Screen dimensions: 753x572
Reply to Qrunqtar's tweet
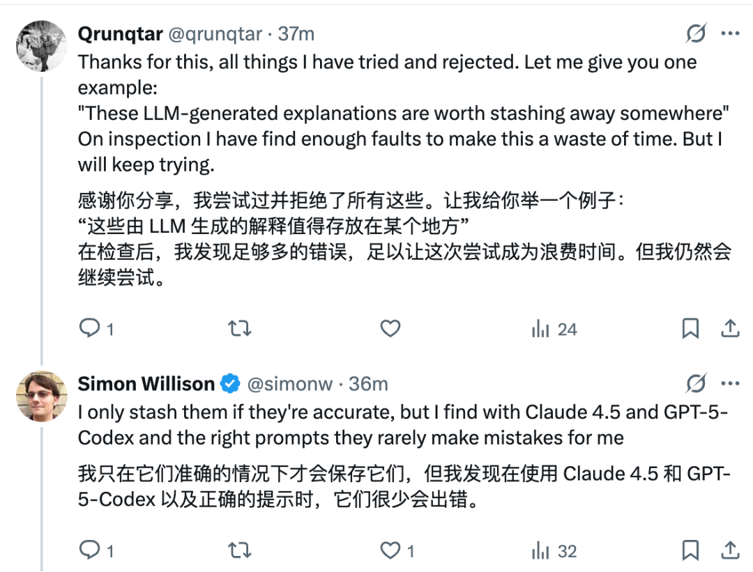pyautogui.click(x=90, y=328)
